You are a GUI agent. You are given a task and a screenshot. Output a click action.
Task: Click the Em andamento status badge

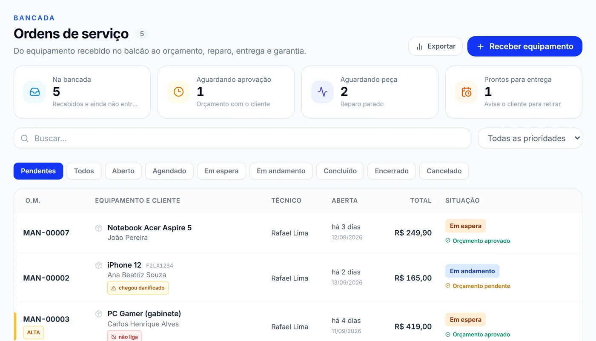pos(472,271)
